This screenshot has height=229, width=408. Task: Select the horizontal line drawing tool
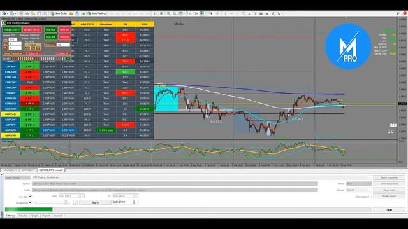pos(231,13)
